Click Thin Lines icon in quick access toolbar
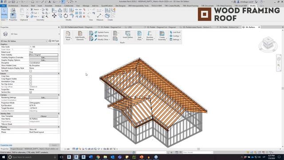The height and width of the screenshot is (160, 284). [x=63, y=2]
